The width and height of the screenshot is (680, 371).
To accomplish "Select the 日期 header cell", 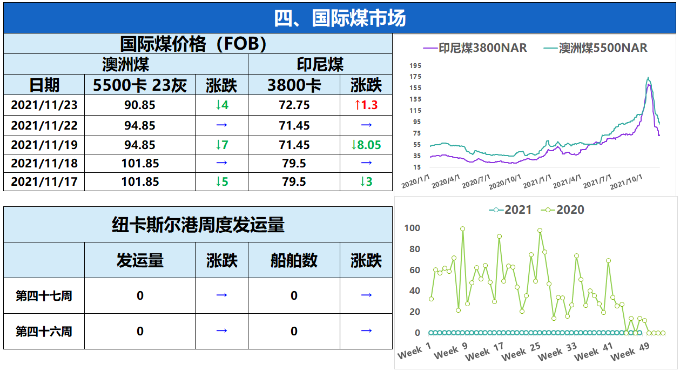I will (x=44, y=85).
